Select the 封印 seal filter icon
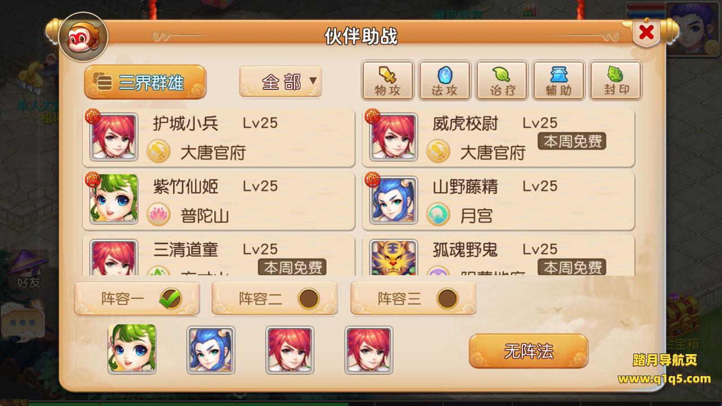The image size is (722, 406). (615, 81)
